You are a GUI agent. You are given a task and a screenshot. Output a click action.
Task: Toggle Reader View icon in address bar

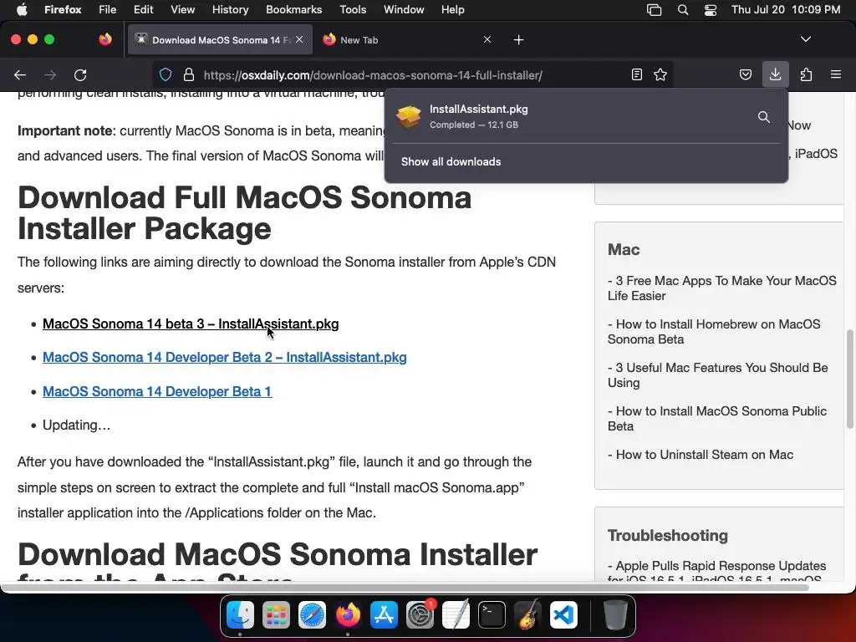click(x=636, y=74)
